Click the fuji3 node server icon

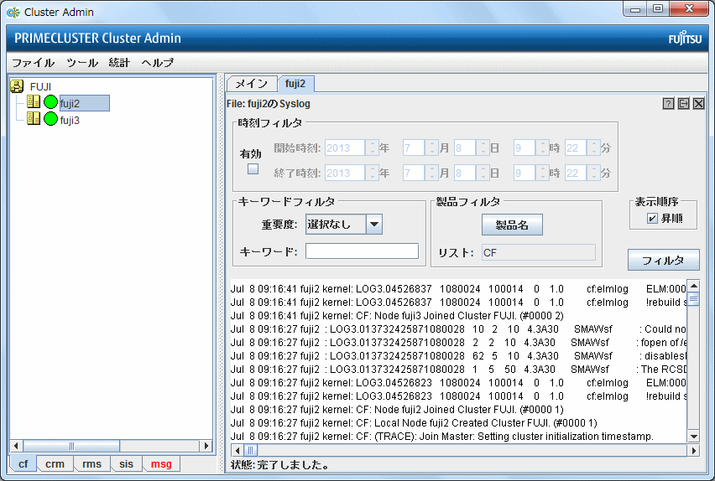click(x=34, y=118)
